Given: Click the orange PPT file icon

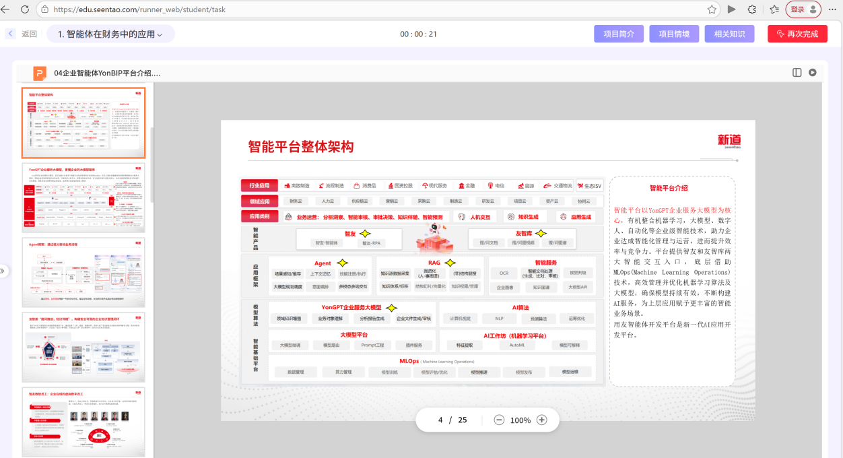Looking at the screenshot, I should [40, 73].
